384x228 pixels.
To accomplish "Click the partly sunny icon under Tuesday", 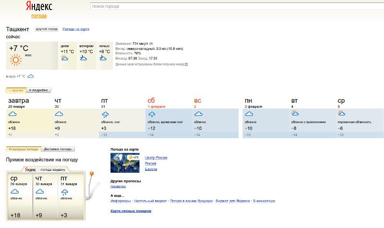I will [x=295, y=114].
